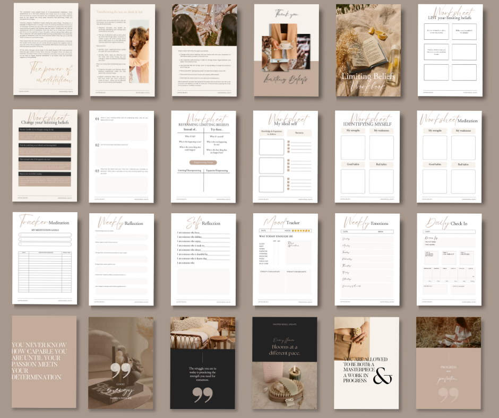Select the Limiting Beliefs Workbook cover page

(368, 50)
